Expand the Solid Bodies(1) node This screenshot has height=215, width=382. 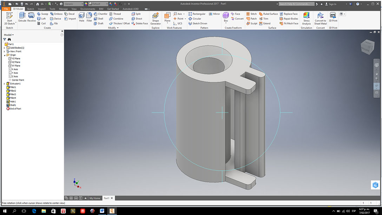[x=4, y=48]
